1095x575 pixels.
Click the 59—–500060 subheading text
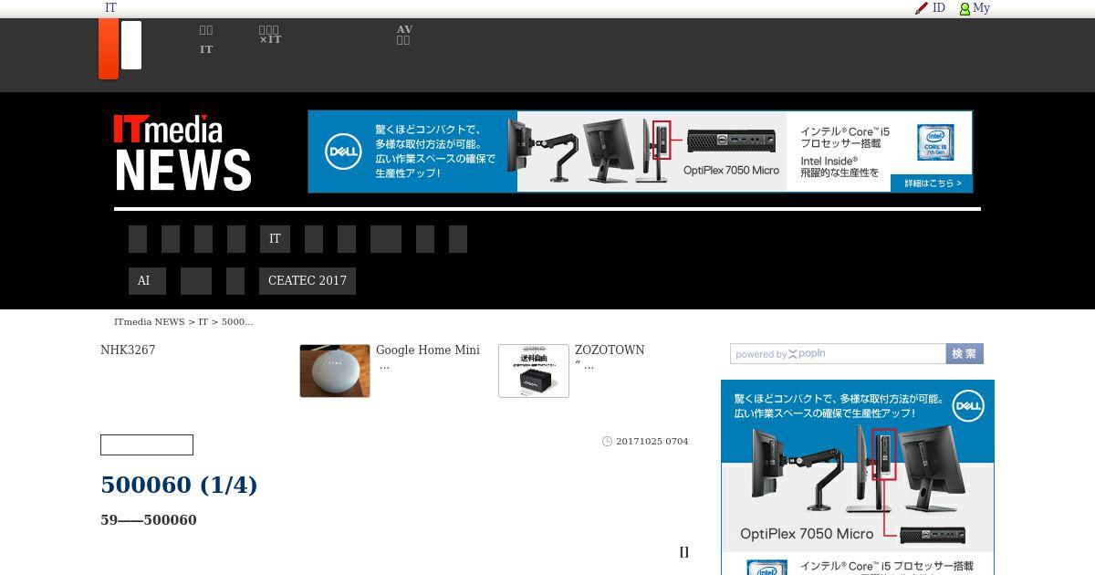coord(149,520)
